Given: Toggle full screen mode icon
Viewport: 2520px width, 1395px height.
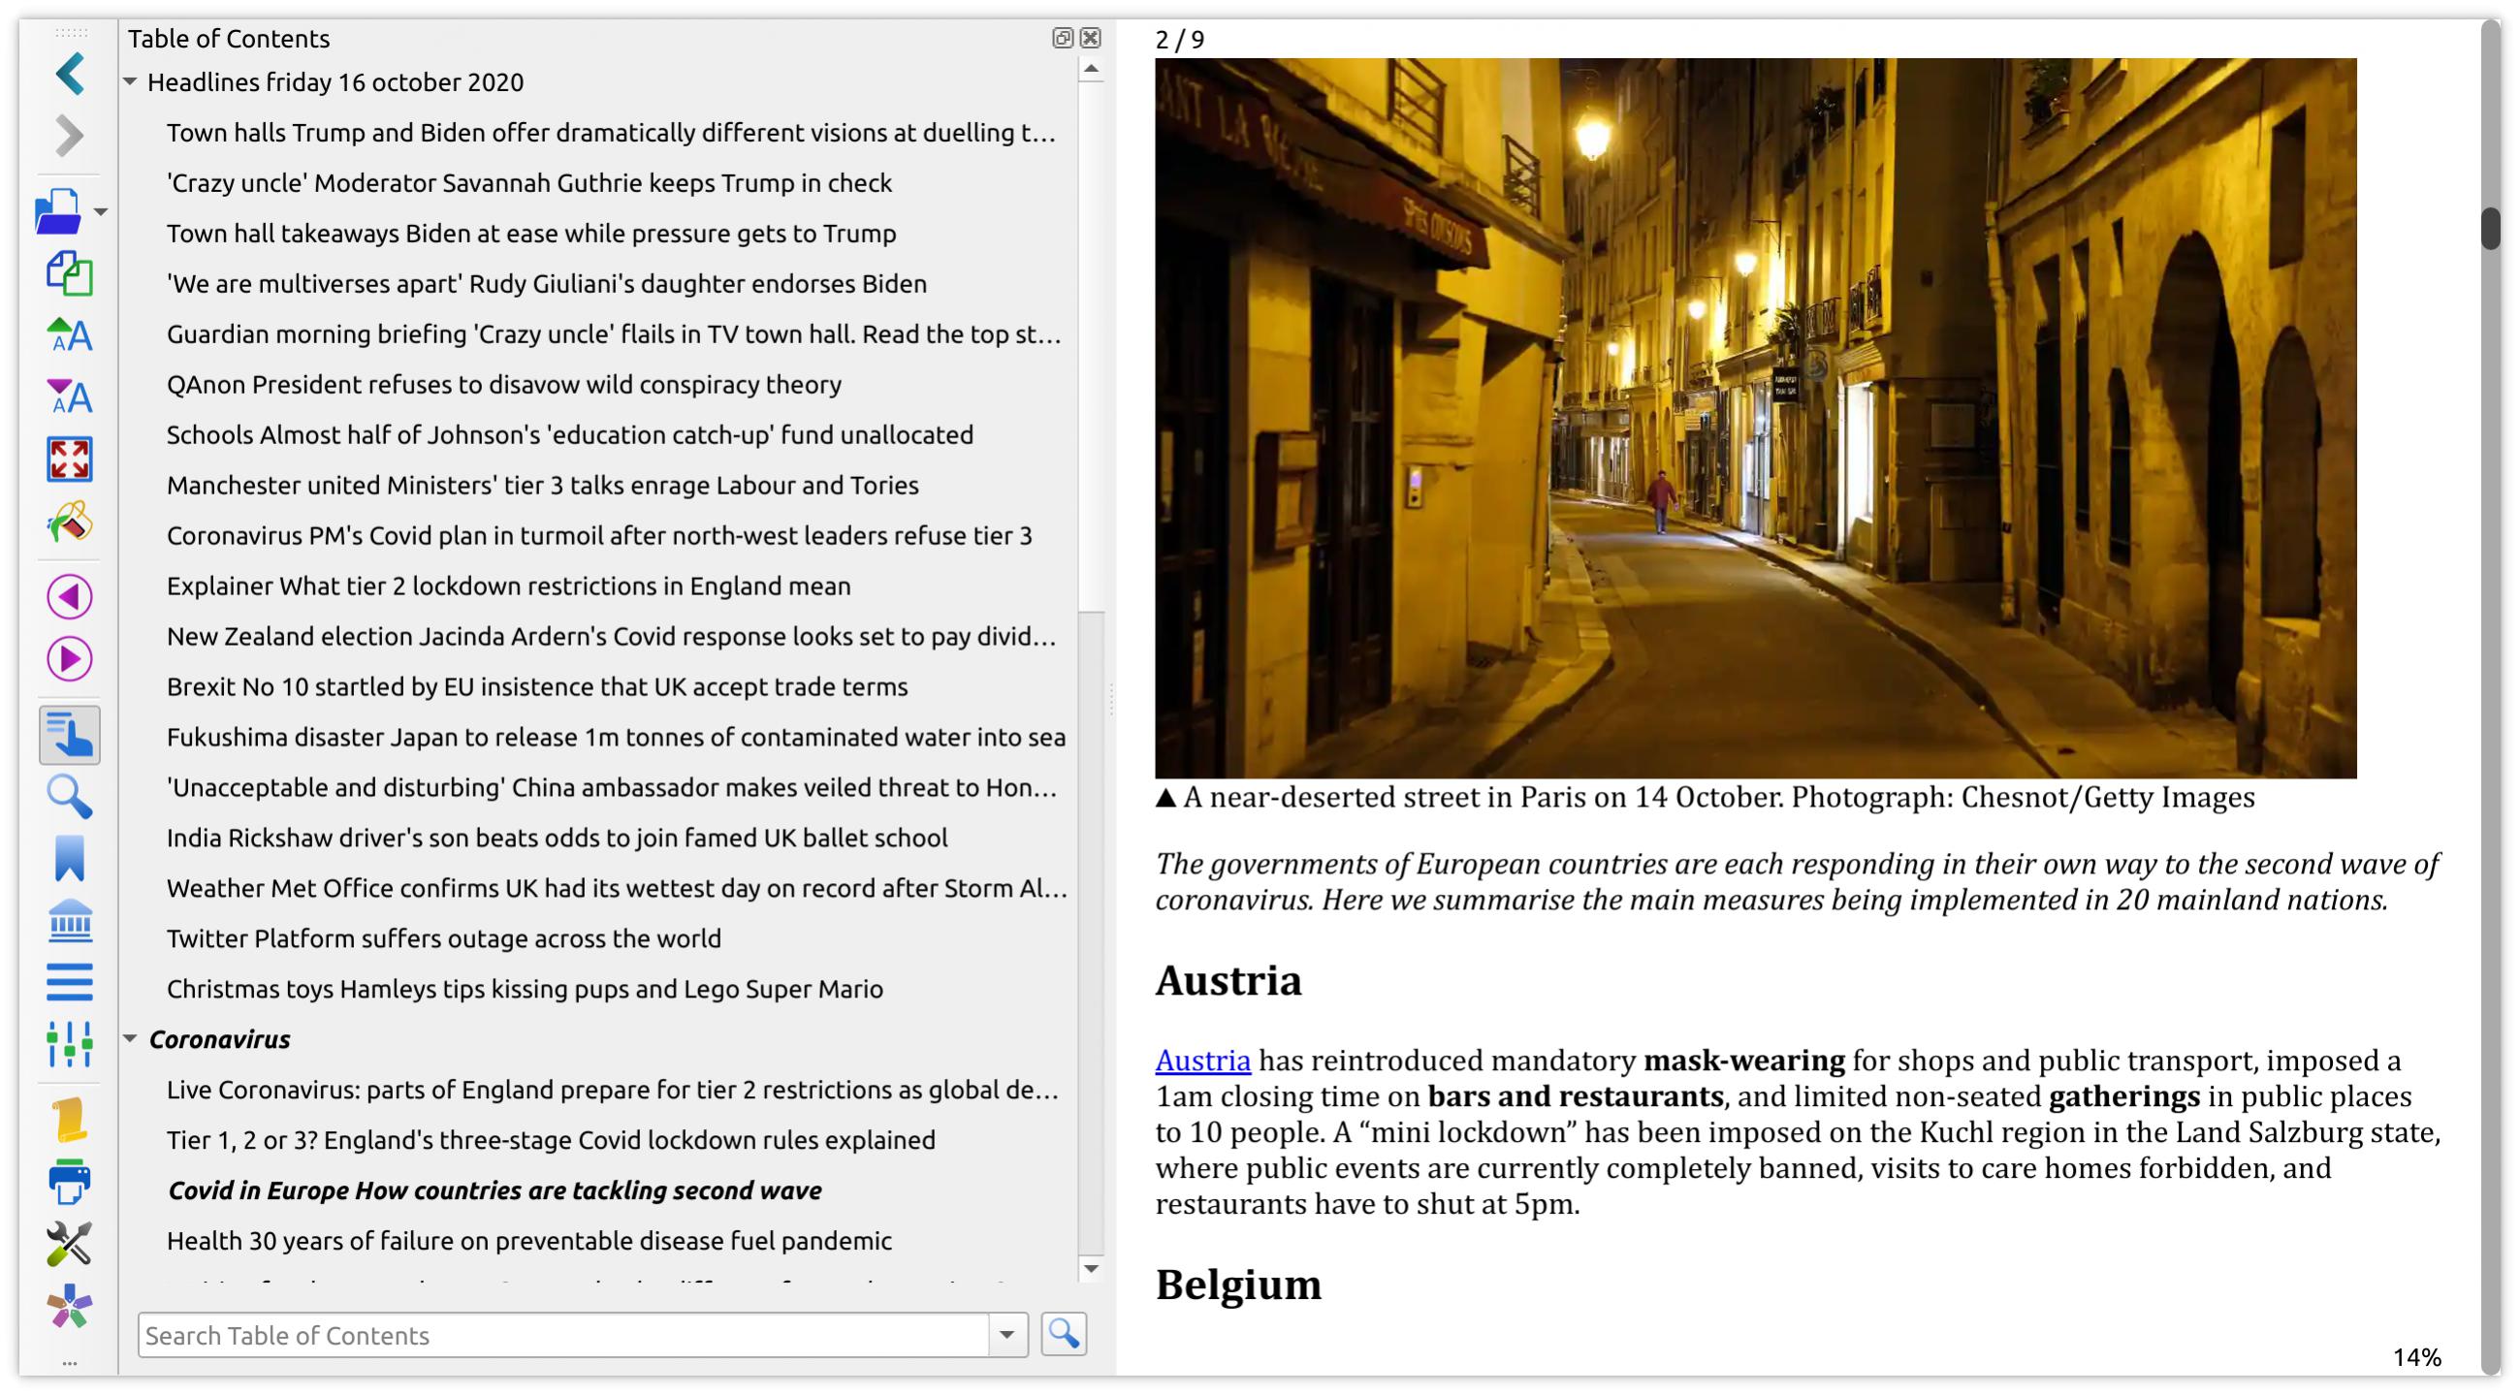Looking at the screenshot, I should [x=70, y=459].
